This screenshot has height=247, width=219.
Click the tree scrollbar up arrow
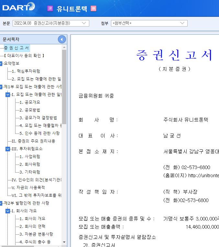(x=64, y=47)
